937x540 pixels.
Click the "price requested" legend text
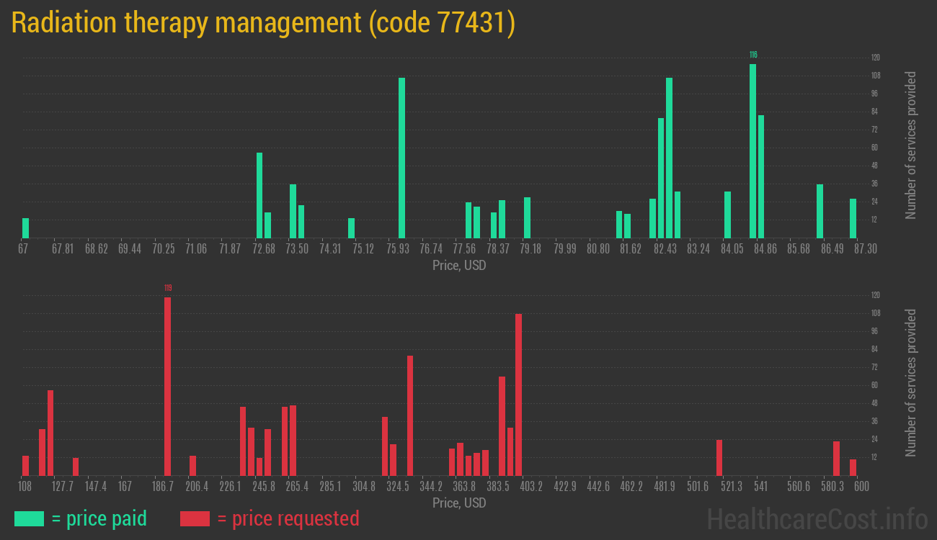288,518
